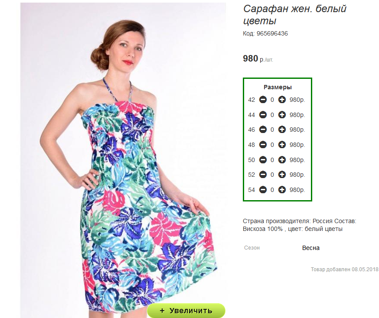Viewport: 379px width, 318px height.
Task: Open the sundress product photo
Action: (x=123, y=159)
